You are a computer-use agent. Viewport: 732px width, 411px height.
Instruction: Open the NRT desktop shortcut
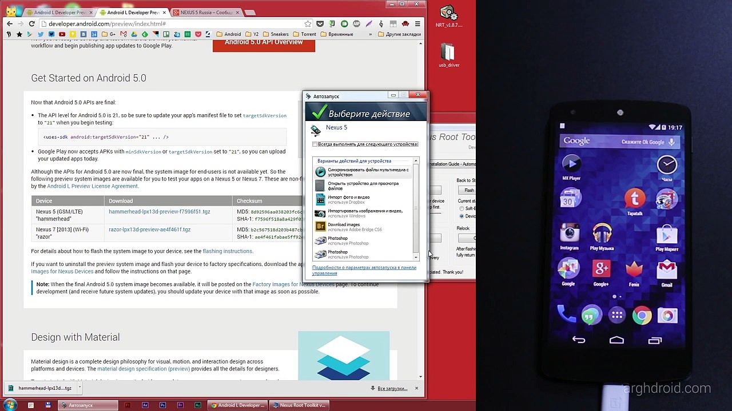pos(449,17)
